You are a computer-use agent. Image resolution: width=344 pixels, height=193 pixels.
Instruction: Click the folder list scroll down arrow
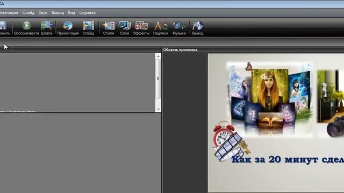[158, 109]
